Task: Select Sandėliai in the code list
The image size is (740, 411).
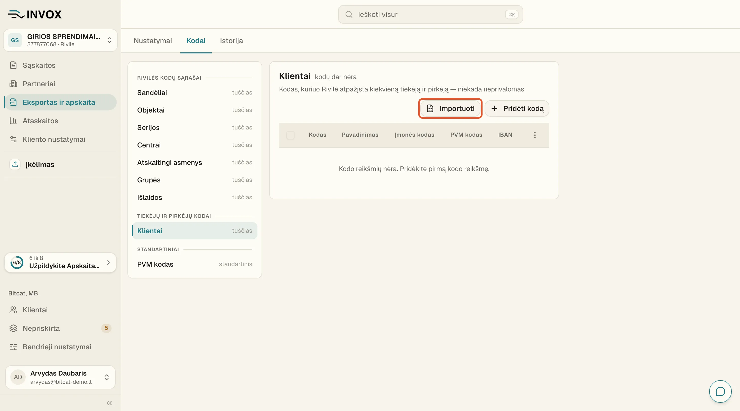Action: [x=195, y=92]
